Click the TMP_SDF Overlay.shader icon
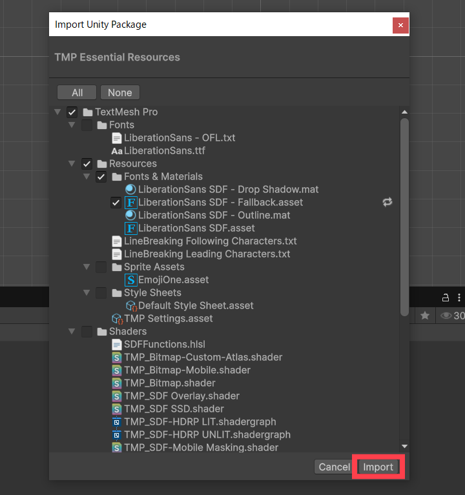 116,396
